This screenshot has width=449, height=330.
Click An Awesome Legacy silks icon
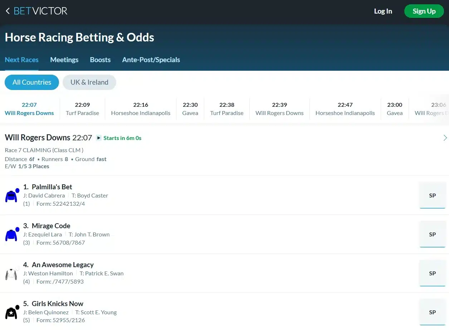click(x=11, y=274)
